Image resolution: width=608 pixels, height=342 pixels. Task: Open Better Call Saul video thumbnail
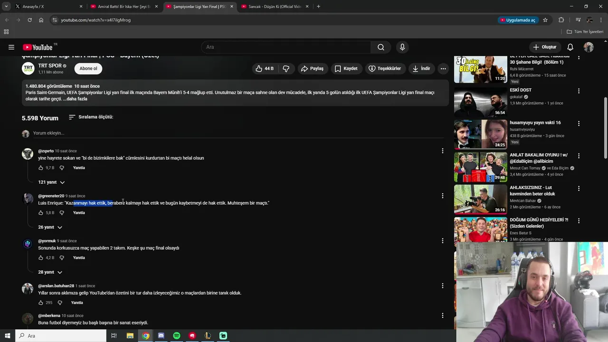pos(480,69)
